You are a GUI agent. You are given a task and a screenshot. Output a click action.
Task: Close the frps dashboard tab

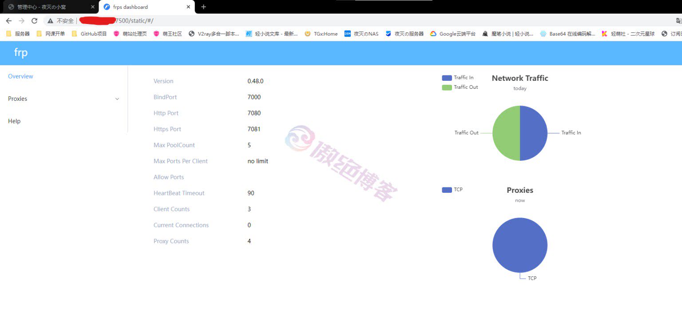pos(188,7)
